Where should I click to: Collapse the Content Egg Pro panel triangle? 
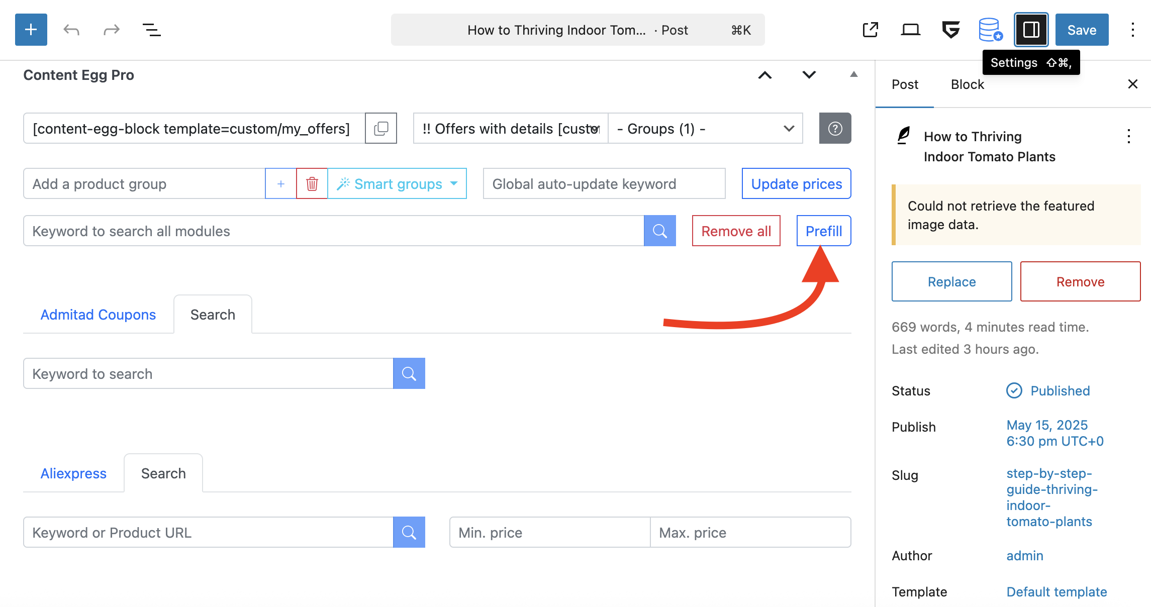pos(853,74)
